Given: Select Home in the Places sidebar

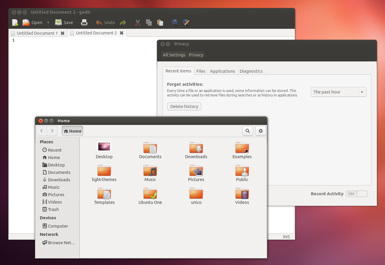Looking at the screenshot, I should coord(58,158).
